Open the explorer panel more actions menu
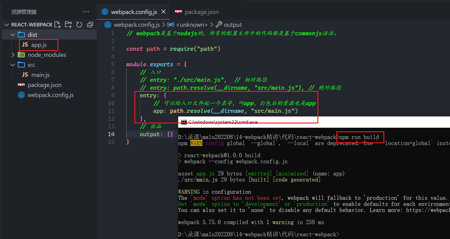The width and height of the screenshot is (450, 239). 86,12
